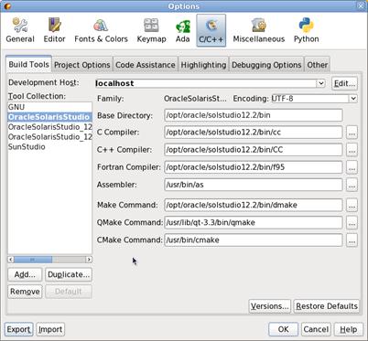Switch to the Code Assistance tab
368x341 pixels.
(x=146, y=65)
